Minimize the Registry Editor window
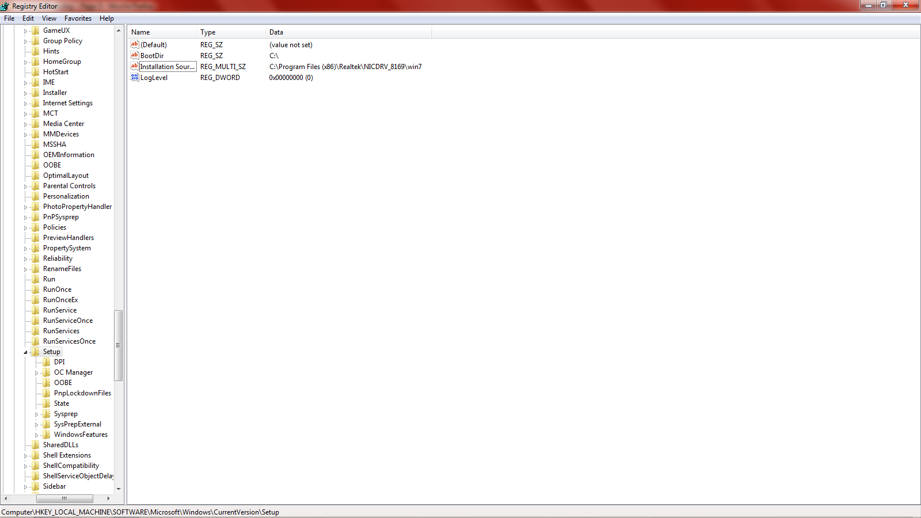Image resolution: width=921 pixels, height=518 pixels. (868, 5)
